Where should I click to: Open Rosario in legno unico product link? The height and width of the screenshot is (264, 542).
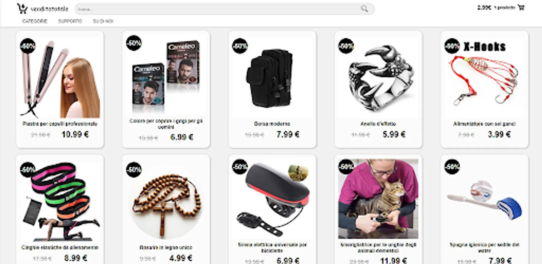coord(166,247)
